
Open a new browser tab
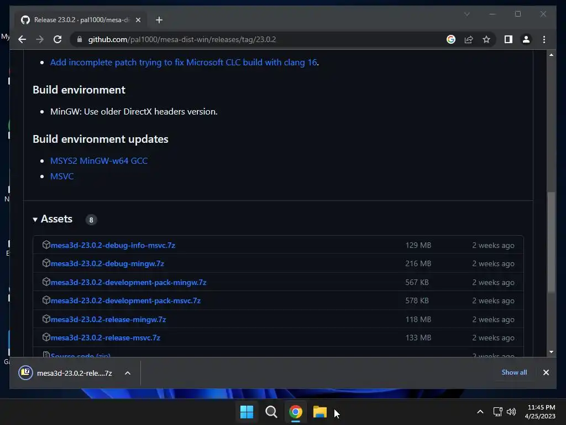pos(159,20)
